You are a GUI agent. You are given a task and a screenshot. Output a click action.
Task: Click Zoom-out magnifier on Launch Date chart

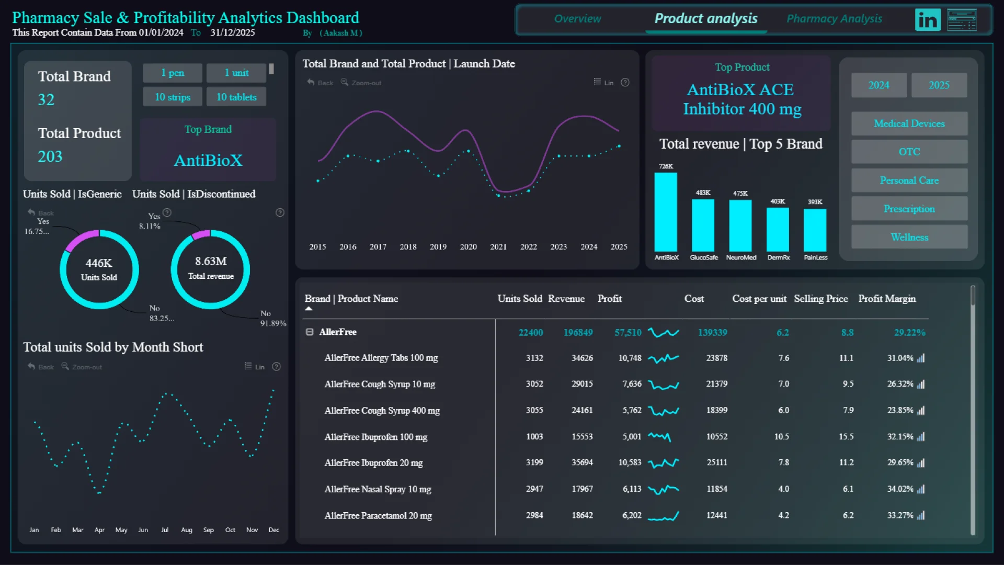click(x=345, y=82)
